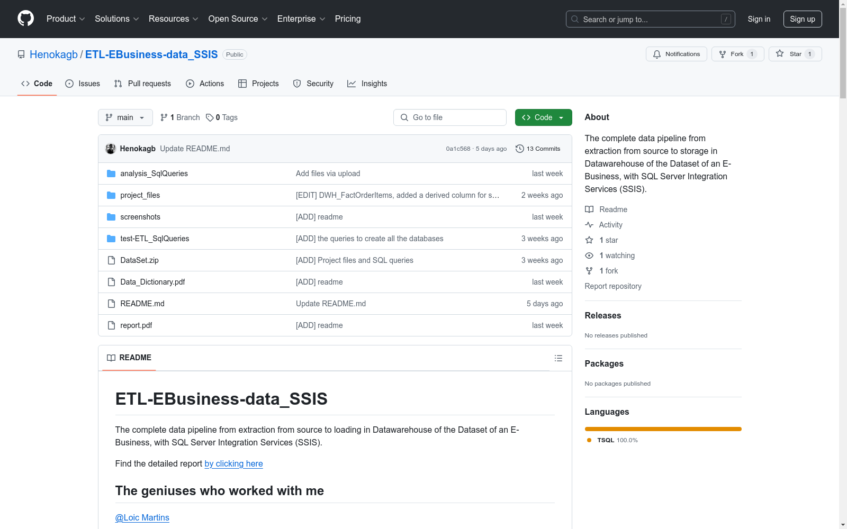
Task: Click the 'by clicking here' report link
Action: (233, 463)
